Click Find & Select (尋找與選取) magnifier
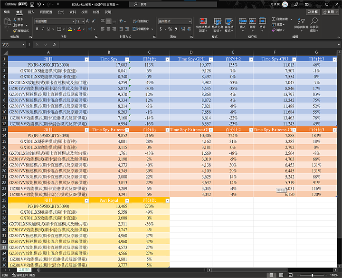This screenshot has height=278, width=342. pyautogui.click(x=314, y=21)
